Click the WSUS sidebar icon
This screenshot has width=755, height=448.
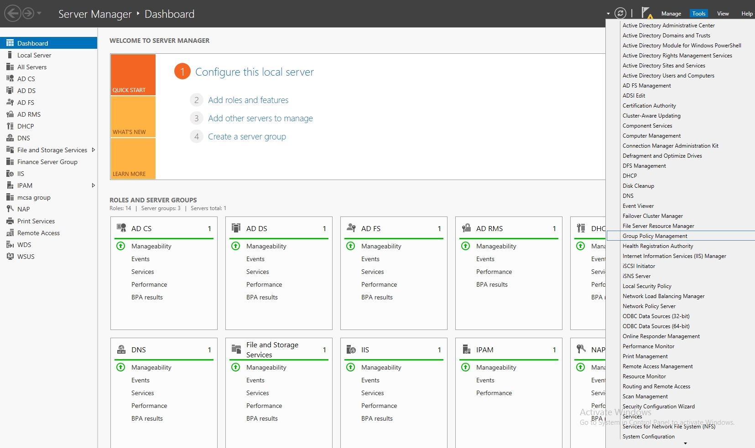pyautogui.click(x=10, y=256)
